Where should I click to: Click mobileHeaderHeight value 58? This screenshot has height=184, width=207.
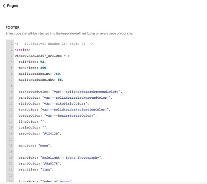point(60,80)
